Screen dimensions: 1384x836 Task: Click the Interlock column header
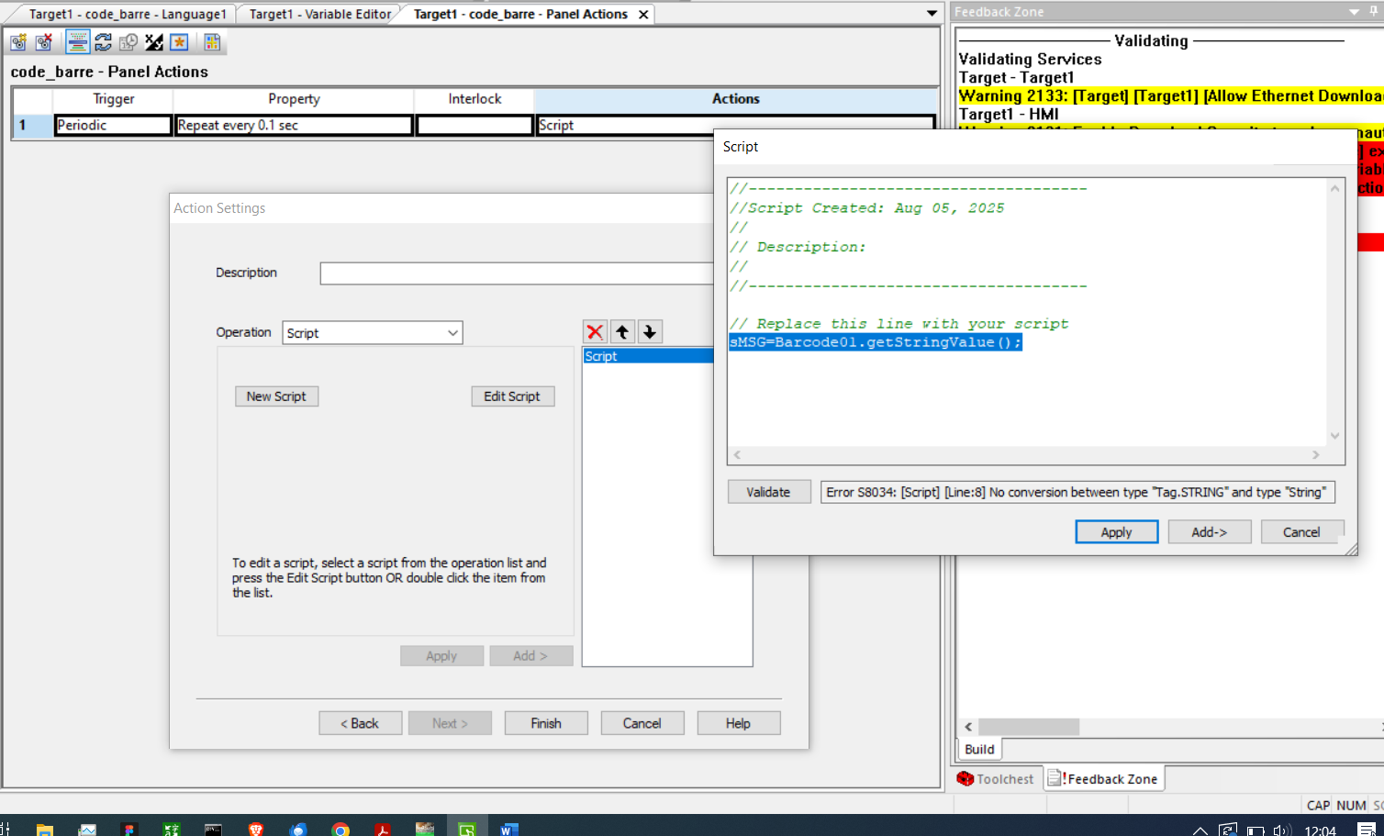[474, 99]
